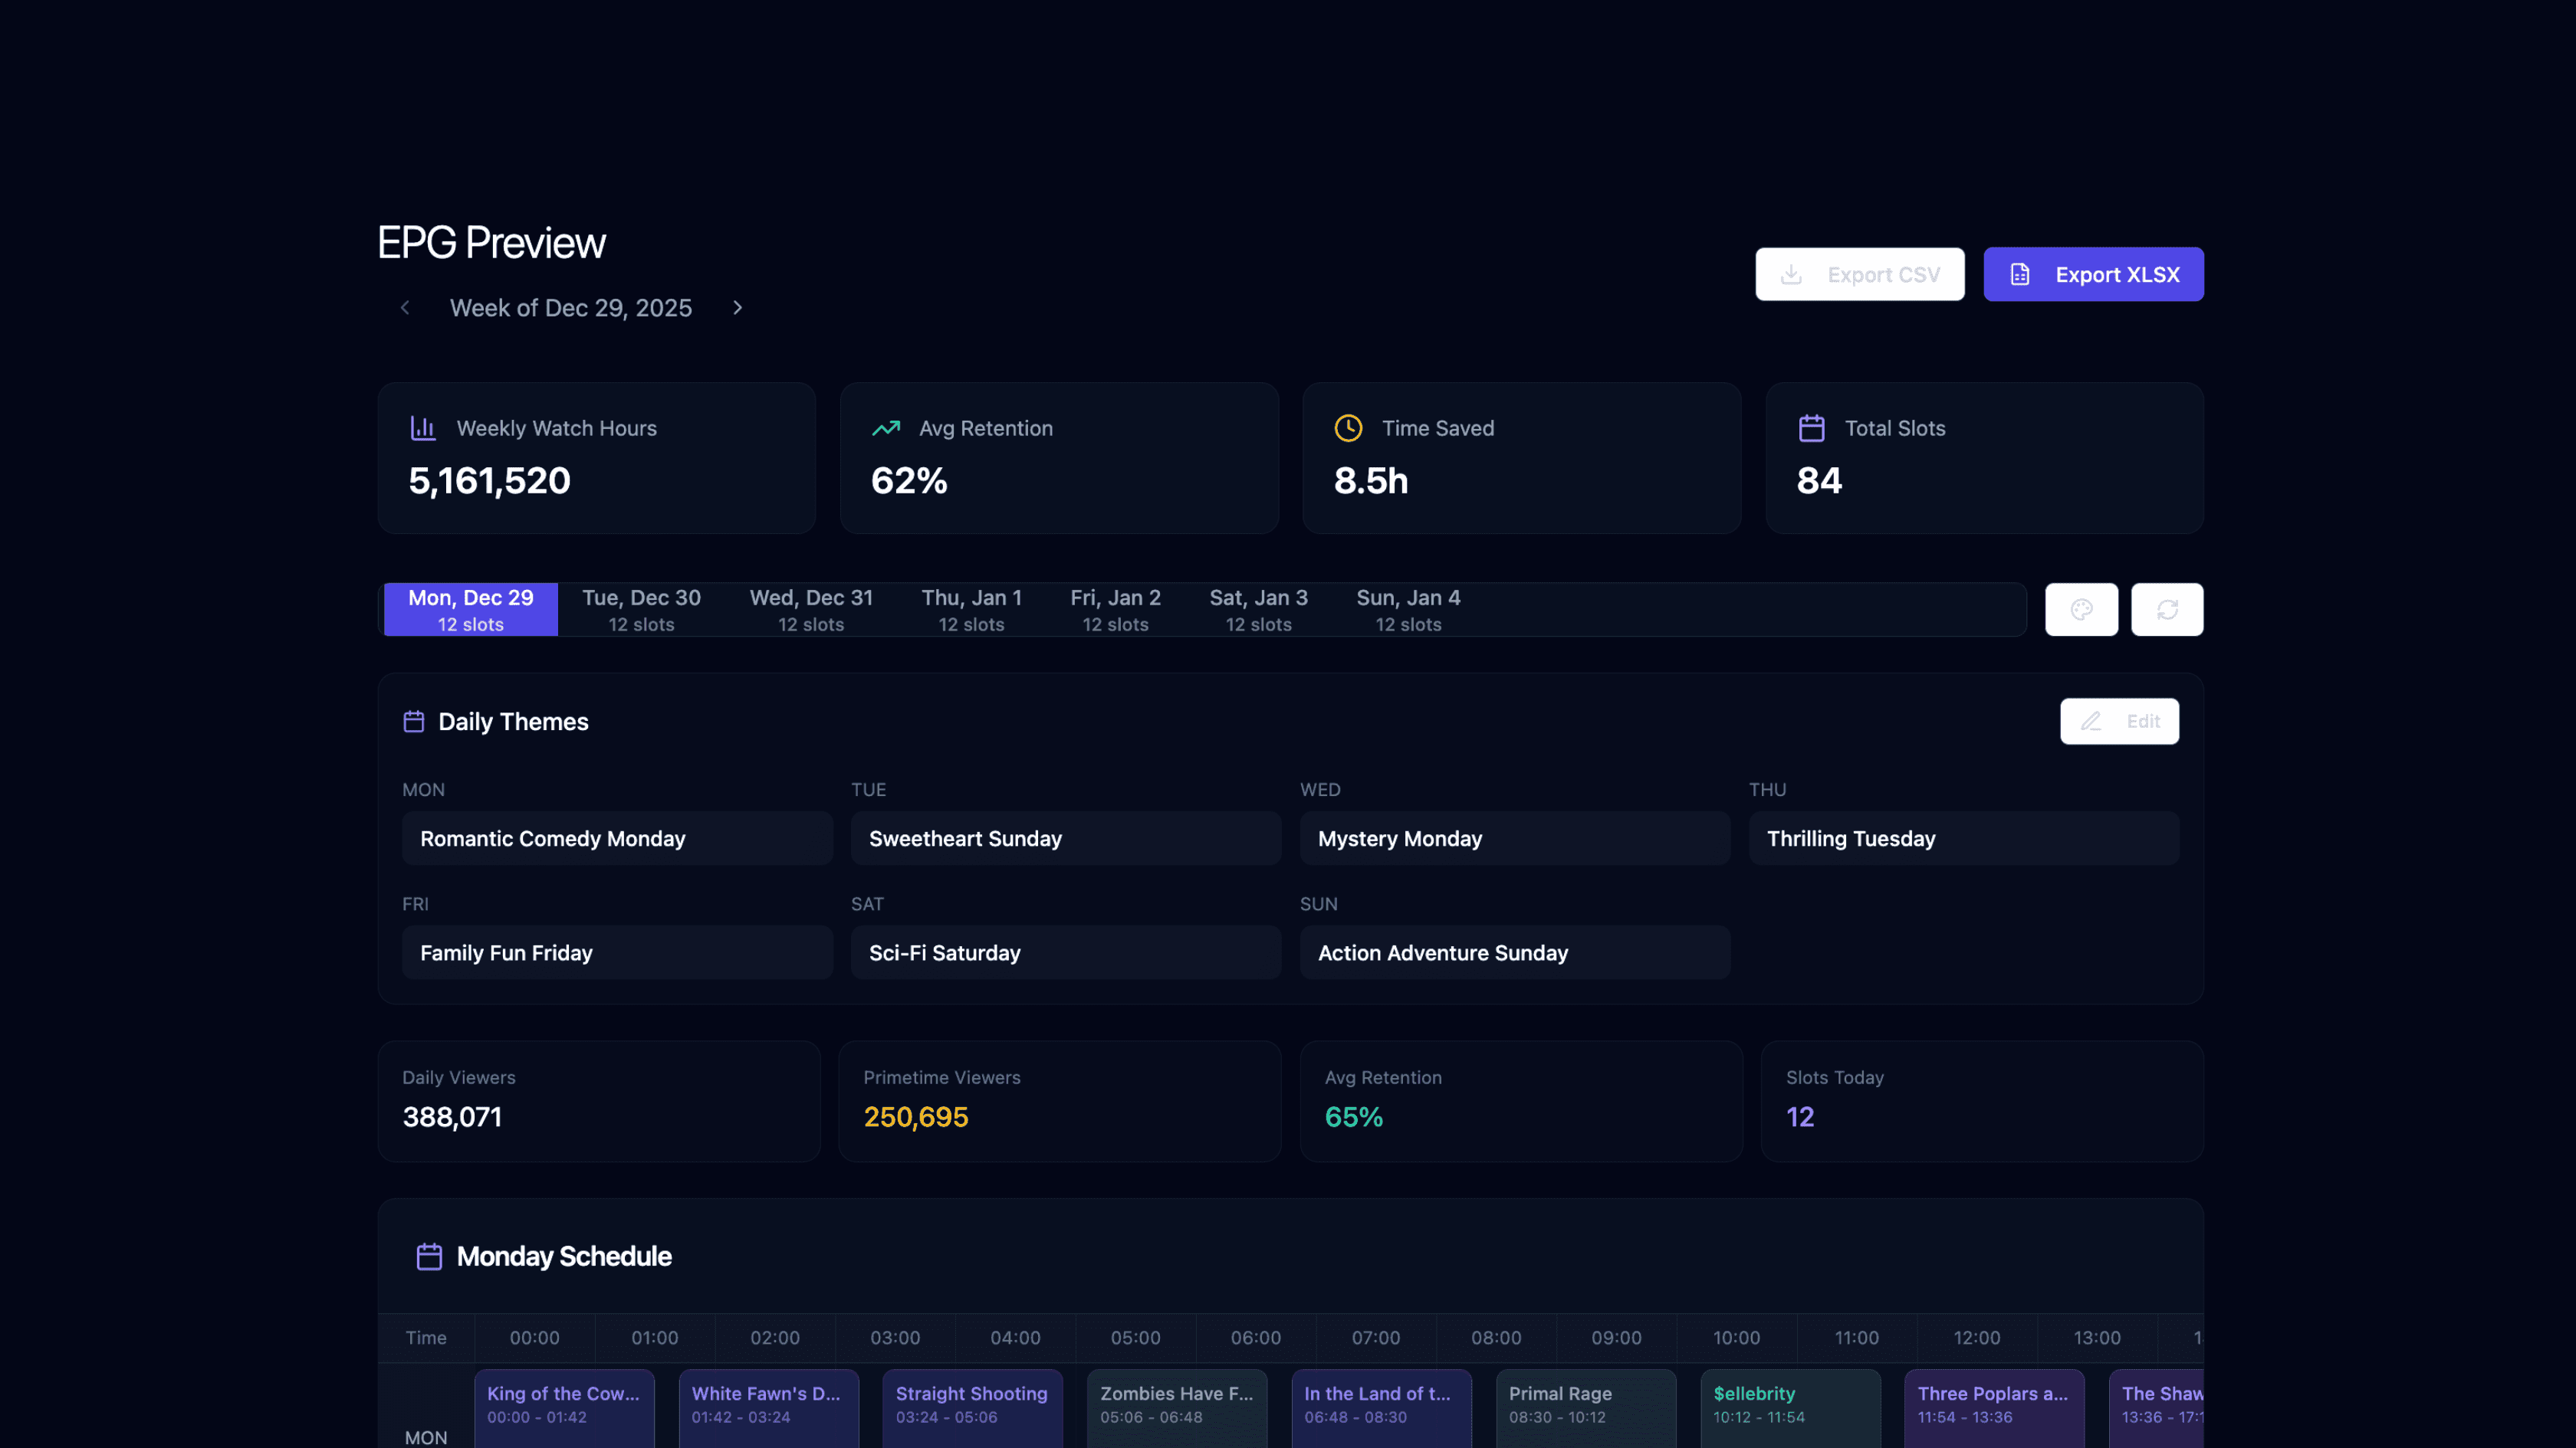Click the Time Saved clock icon

click(1348, 428)
